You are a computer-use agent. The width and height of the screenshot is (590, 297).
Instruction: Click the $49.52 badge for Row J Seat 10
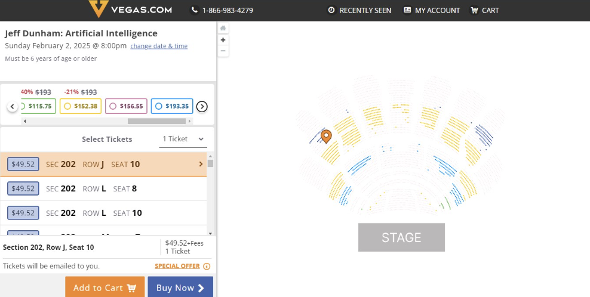coord(23,164)
